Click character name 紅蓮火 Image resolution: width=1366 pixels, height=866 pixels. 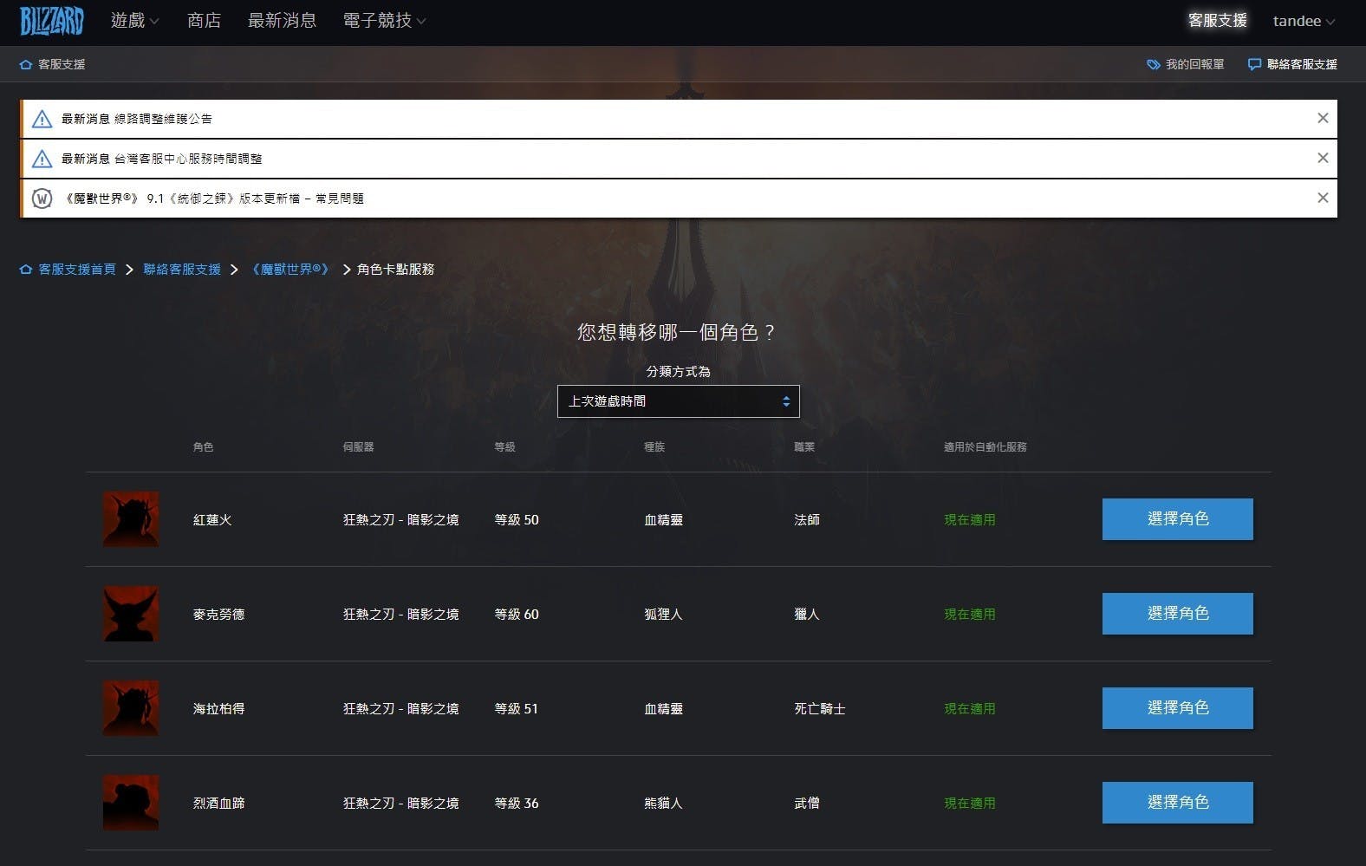tap(212, 520)
